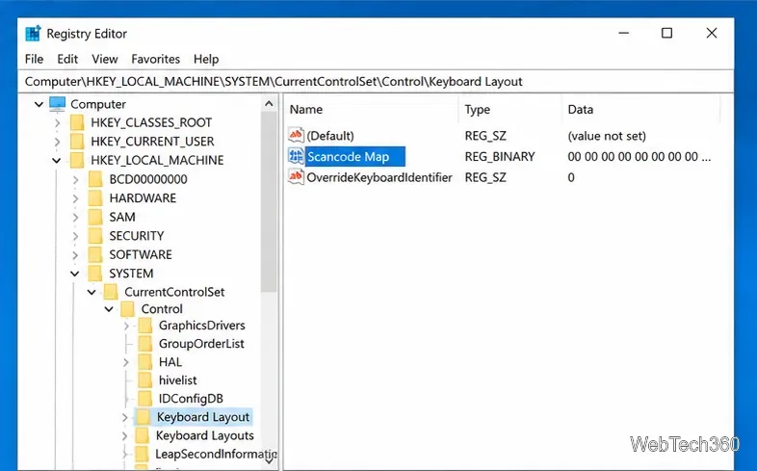Click the Keyboard Layout folder icon
This screenshot has width=757, height=471.
pos(143,417)
